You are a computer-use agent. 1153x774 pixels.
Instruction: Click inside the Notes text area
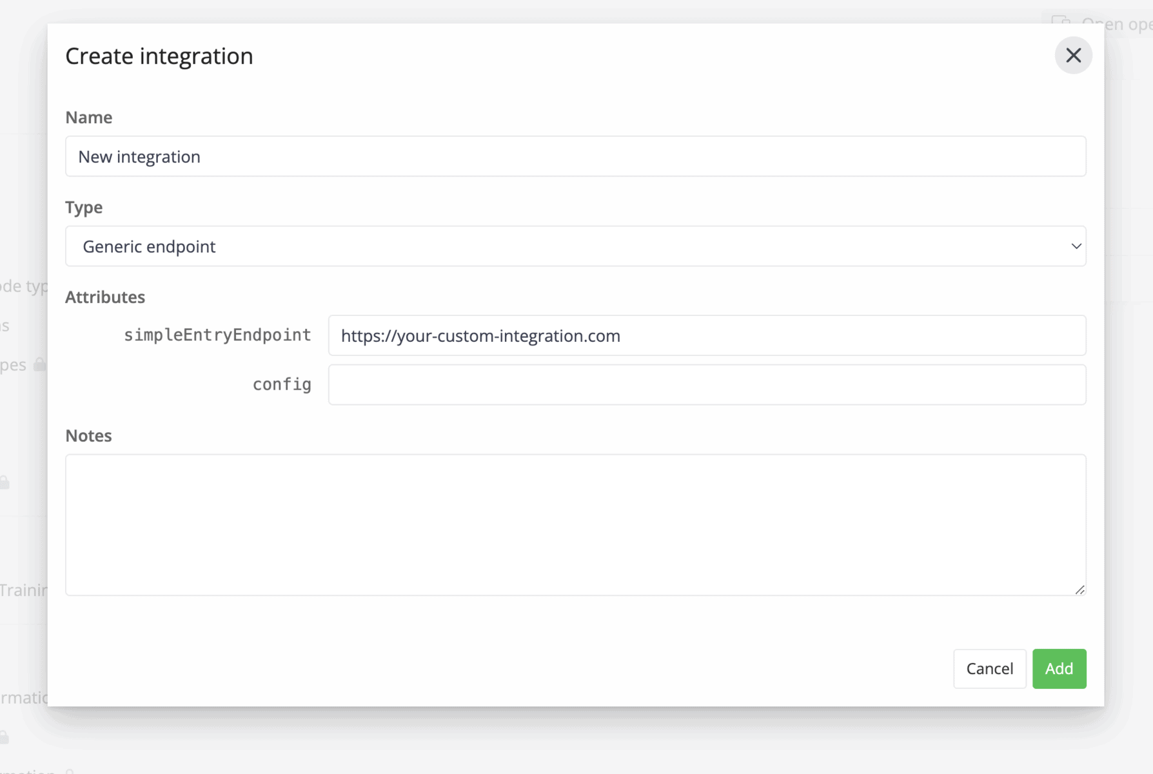pos(575,524)
